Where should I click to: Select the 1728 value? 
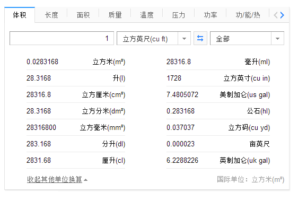click(x=174, y=78)
